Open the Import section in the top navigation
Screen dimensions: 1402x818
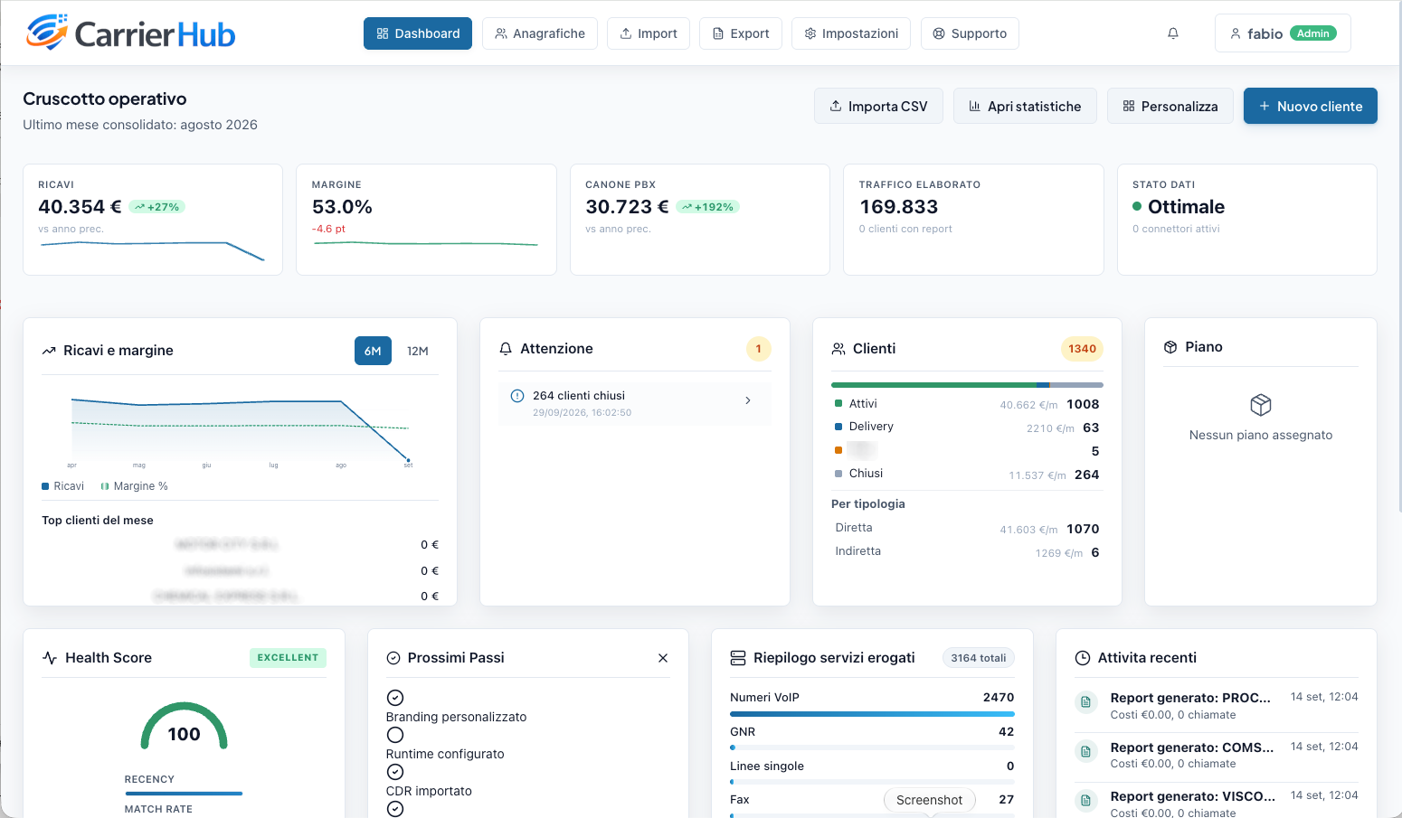click(649, 33)
